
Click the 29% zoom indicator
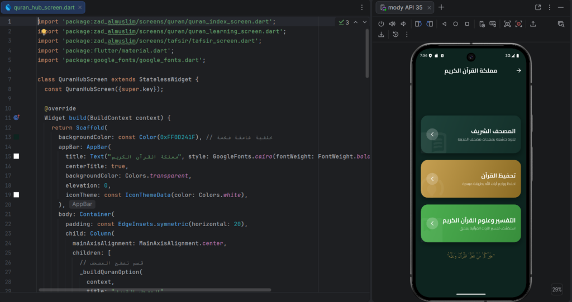(x=557, y=289)
